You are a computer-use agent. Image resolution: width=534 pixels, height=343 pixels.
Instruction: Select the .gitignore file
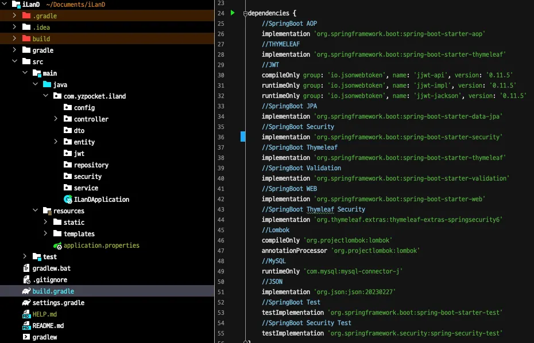[x=50, y=280]
